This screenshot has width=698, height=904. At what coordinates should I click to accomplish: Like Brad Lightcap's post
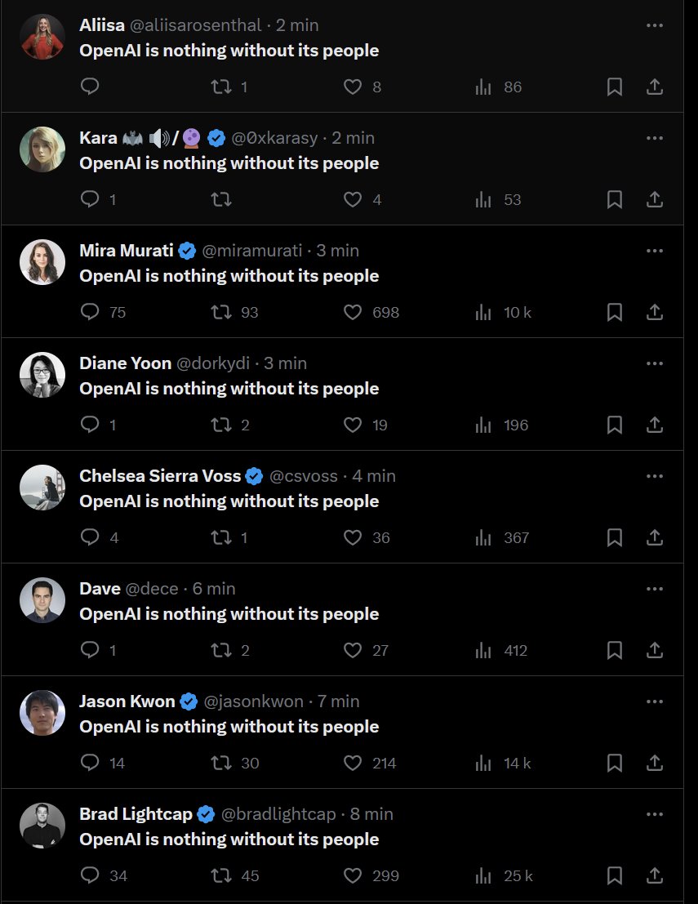point(353,875)
